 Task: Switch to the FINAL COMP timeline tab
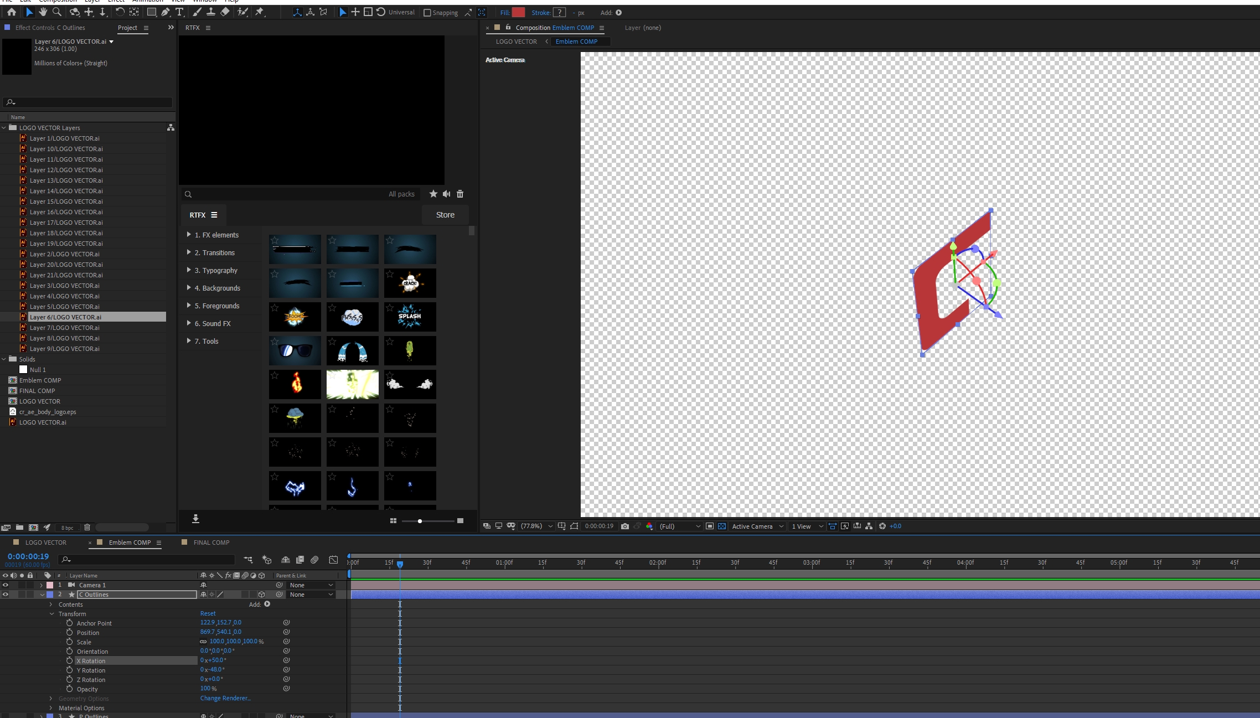click(x=211, y=543)
